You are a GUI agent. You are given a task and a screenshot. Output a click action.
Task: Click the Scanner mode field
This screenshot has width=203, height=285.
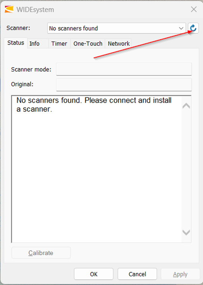[x=124, y=69]
